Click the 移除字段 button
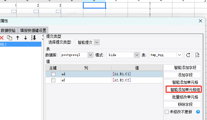Screen dimensions: 207x120 182,104
